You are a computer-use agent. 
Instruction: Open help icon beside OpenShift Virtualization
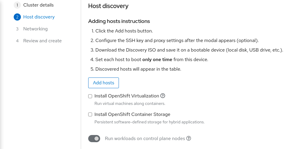click(x=163, y=96)
